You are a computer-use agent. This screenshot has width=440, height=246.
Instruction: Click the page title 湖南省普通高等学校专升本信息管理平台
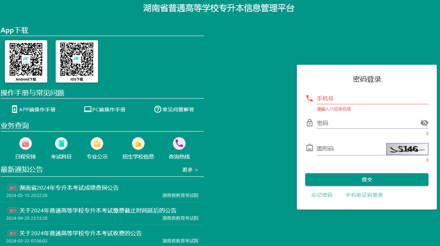point(219,8)
